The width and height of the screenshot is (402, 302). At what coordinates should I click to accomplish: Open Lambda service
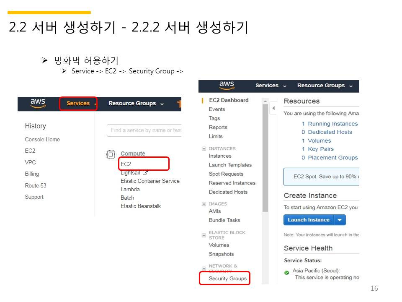130,189
